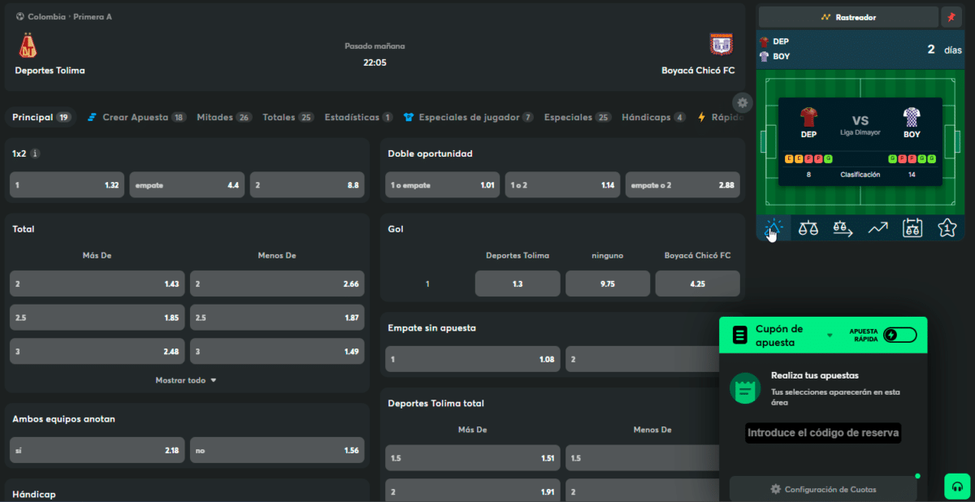975x502 pixels.
Task: Switch to Crear Apuesta tab
Action: coord(136,117)
